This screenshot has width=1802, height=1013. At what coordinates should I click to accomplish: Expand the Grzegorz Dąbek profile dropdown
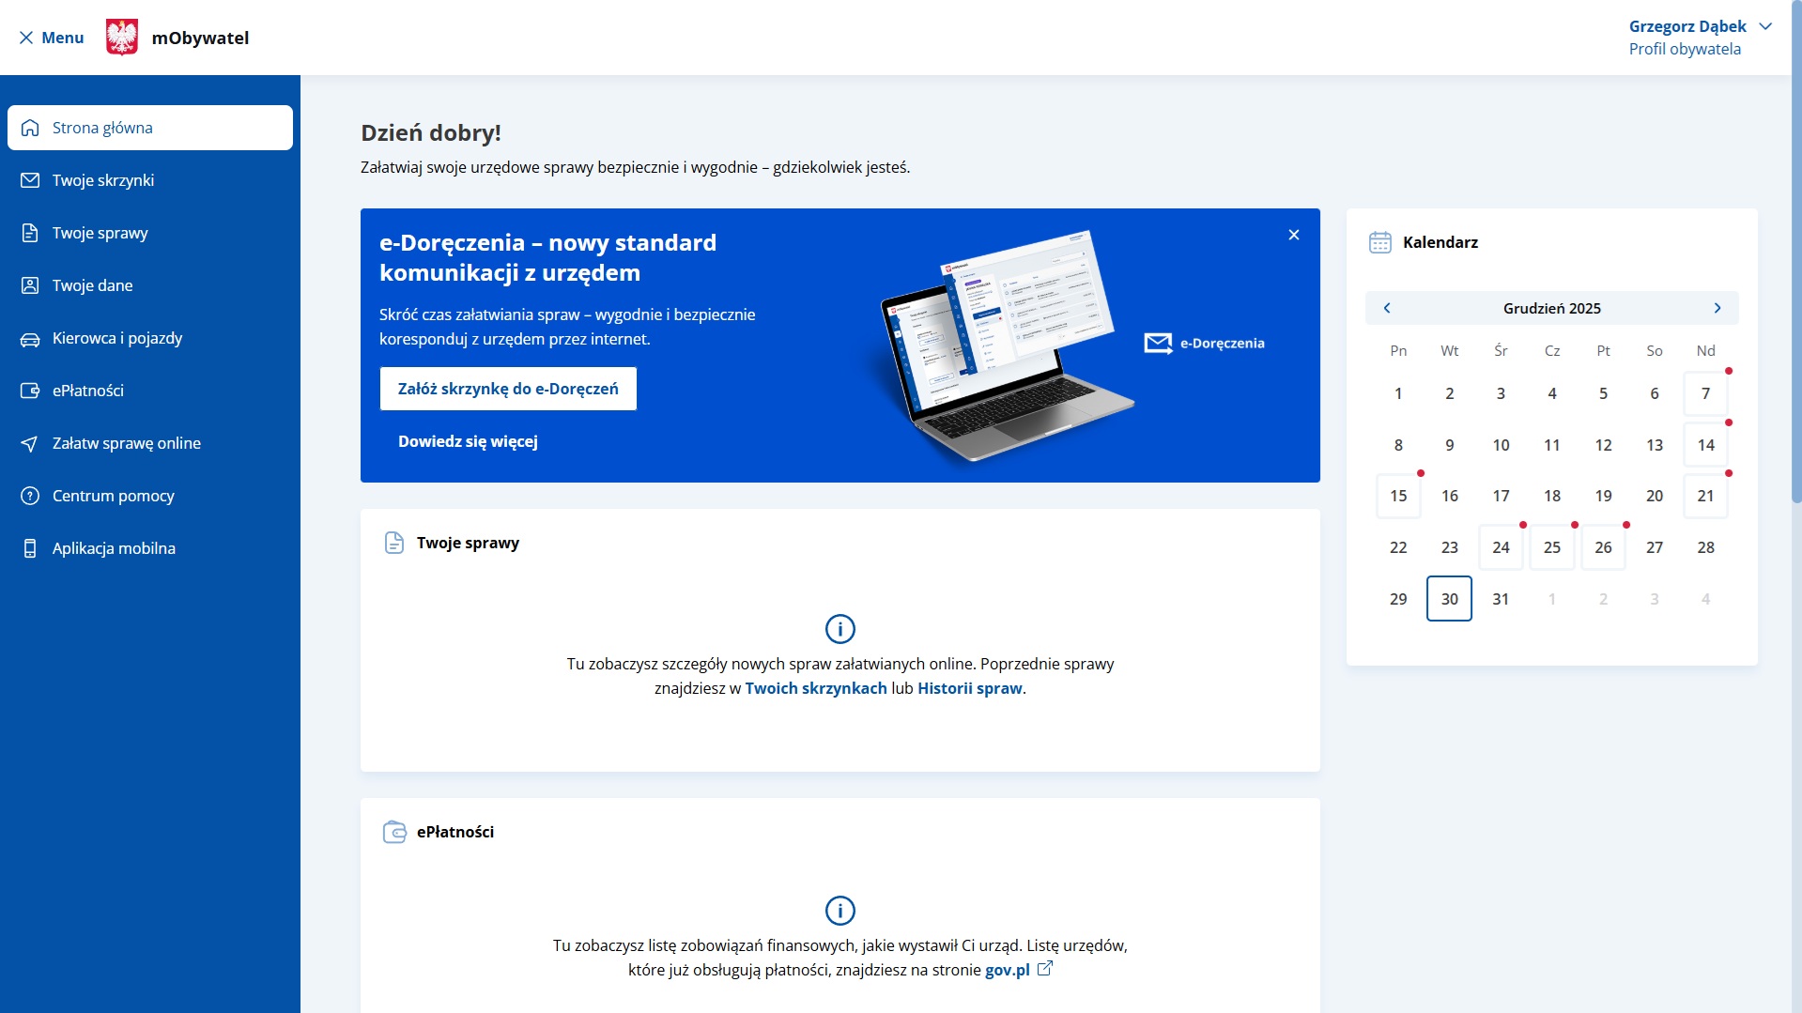pos(1764,26)
